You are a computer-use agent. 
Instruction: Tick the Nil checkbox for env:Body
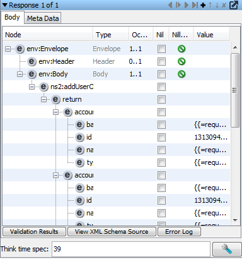pyautogui.click(x=161, y=75)
